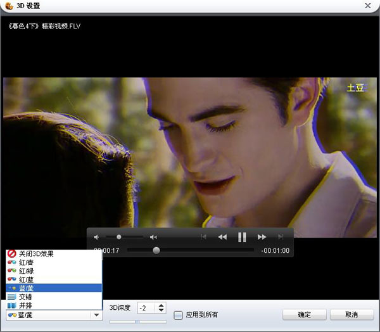Select the 交错 interlaced option
This screenshot has width=380, height=332.
point(25,297)
